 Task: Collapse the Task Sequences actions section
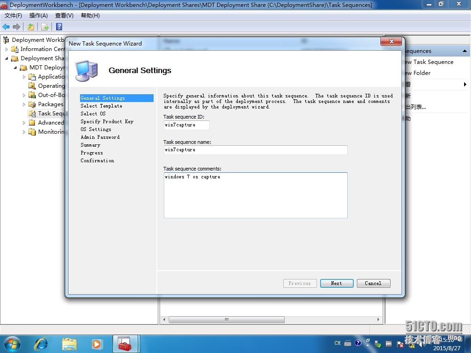[465, 51]
